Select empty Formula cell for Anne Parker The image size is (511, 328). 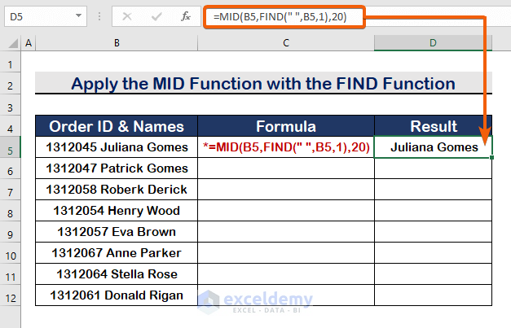(x=286, y=253)
